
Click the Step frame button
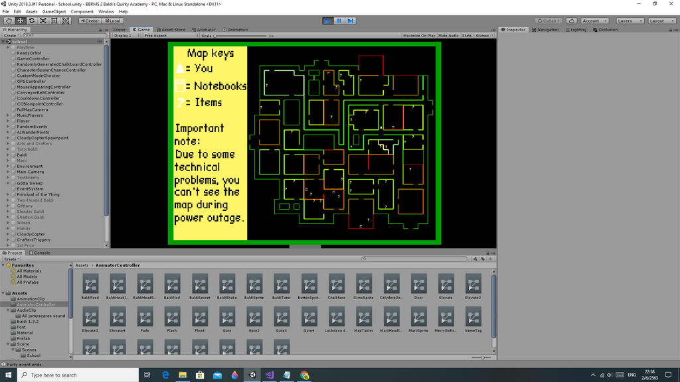click(x=351, y=21)
